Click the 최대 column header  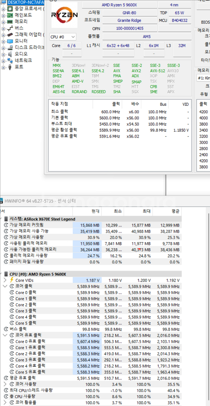138,211
